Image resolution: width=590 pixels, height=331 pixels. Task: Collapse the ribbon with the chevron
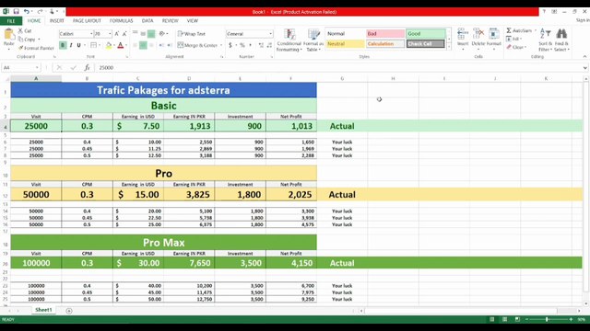pos(584,57)
